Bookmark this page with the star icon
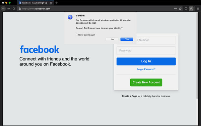The height and width of the screenshot is (126, 201). click(180, 9)
